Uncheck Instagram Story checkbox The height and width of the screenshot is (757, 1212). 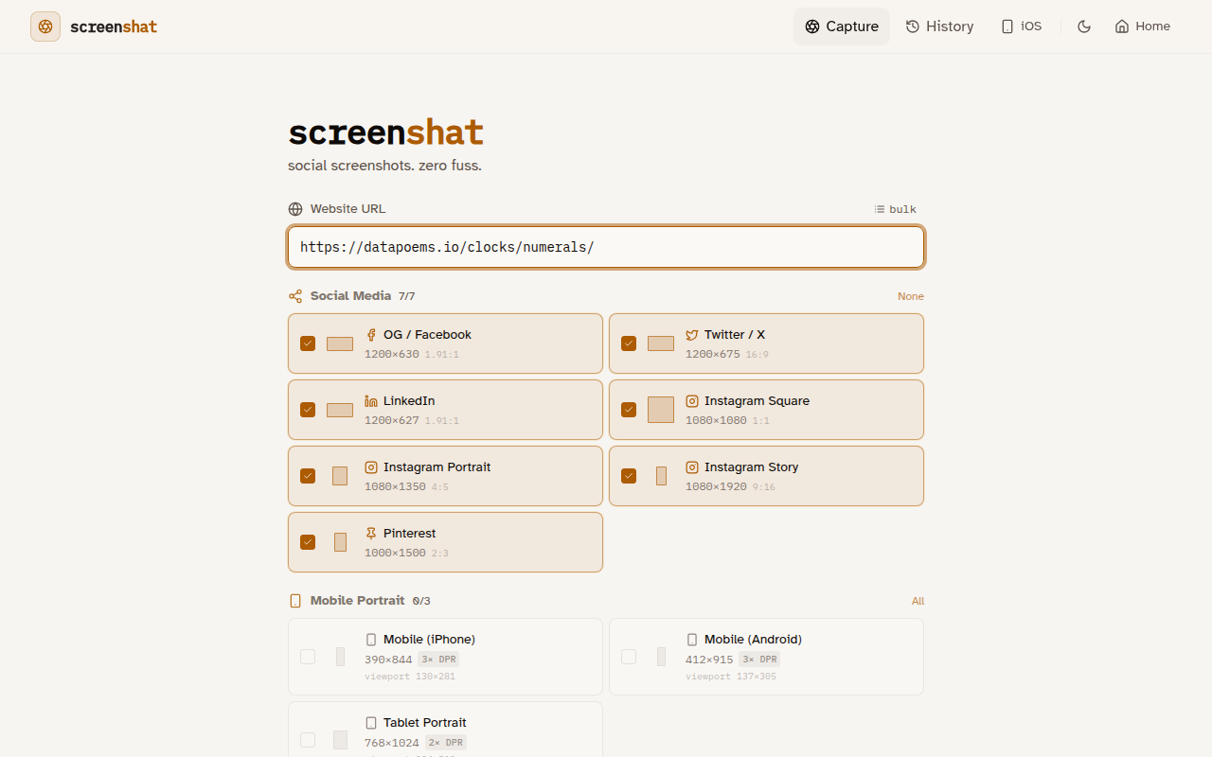(x=629, y=476)
